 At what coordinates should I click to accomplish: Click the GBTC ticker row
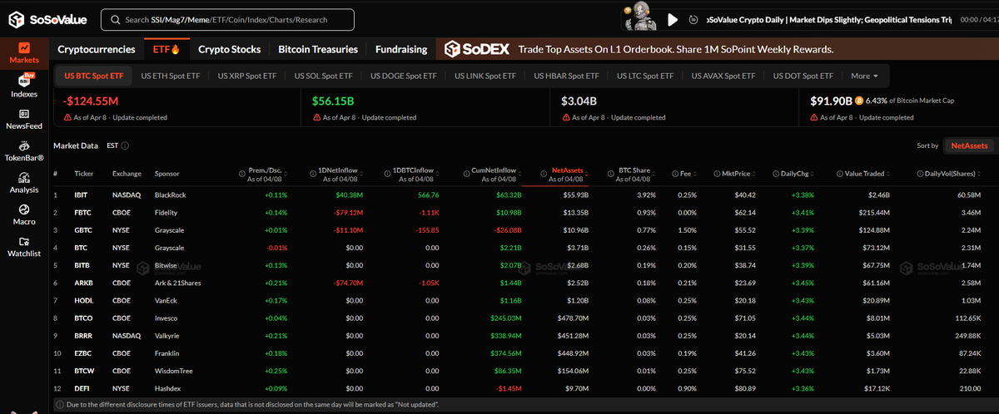pos(524,229)
